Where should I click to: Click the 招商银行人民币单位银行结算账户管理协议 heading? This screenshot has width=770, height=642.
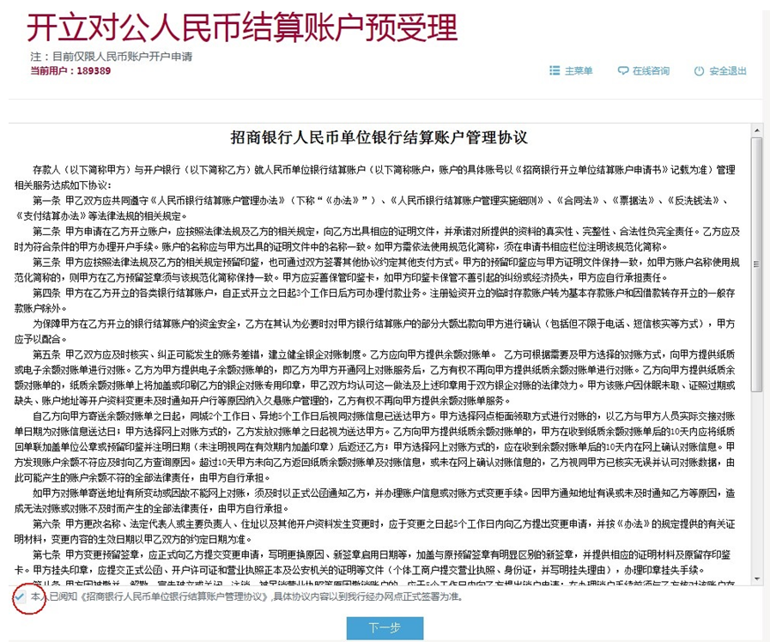(x=379, y=137)
